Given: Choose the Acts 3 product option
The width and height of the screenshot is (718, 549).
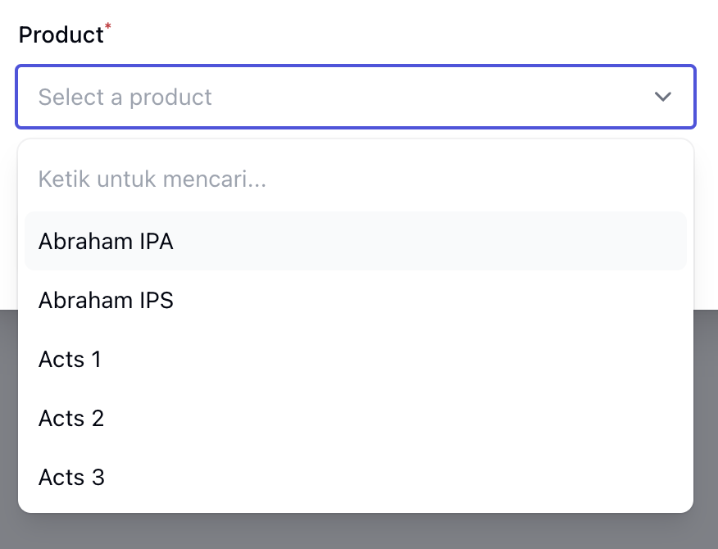Looking at the screenshot, I should [x=355, y=477].
